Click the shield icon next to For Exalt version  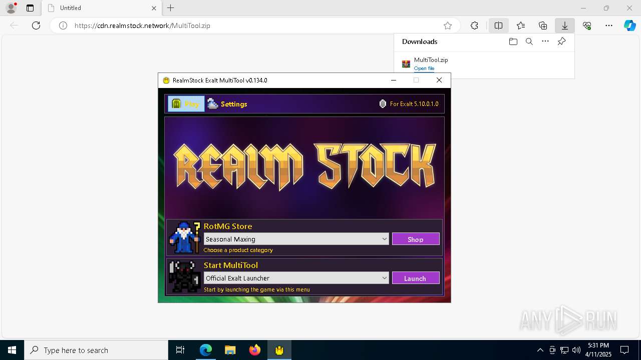(383, 104)
